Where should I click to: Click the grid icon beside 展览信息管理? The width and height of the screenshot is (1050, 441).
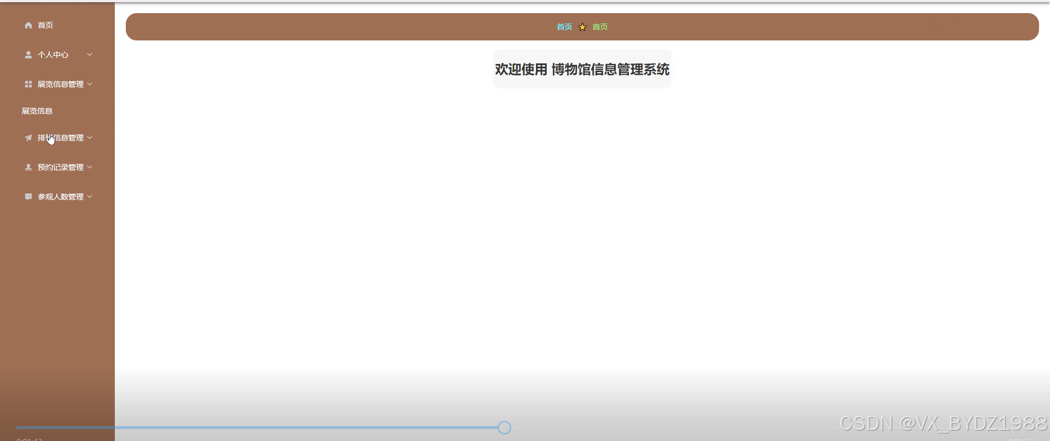[x=28, y=84]
